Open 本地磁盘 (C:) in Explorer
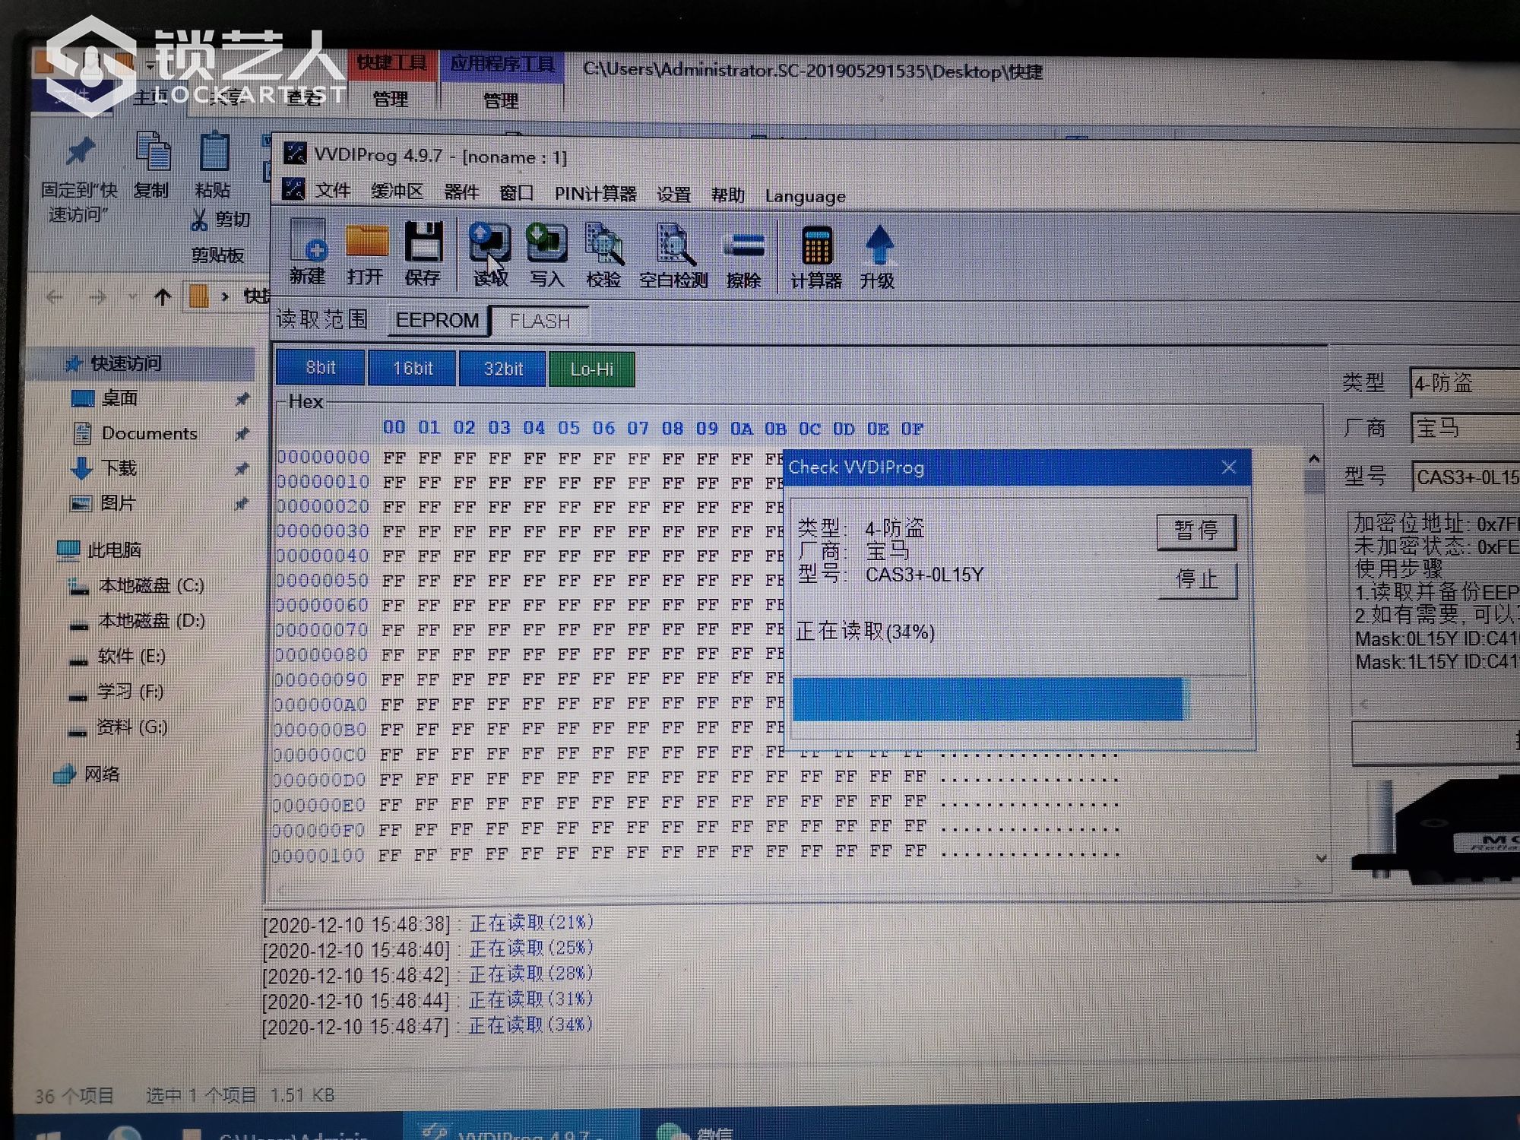1520x1140 pixels. 136,585
